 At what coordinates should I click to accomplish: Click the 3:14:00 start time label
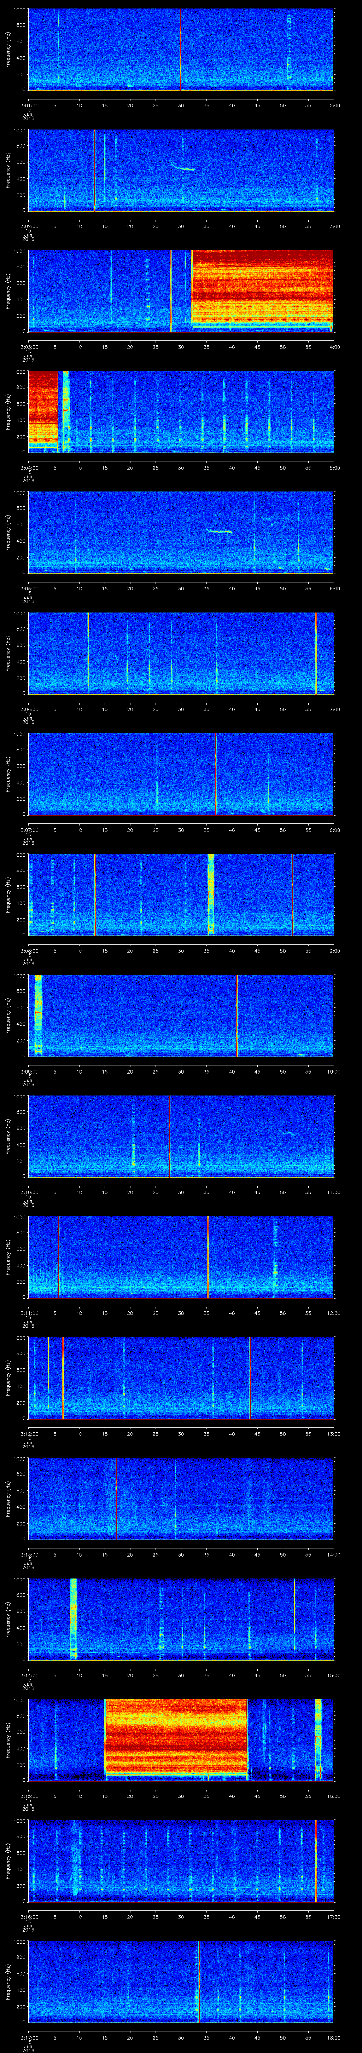point(29,1674)
